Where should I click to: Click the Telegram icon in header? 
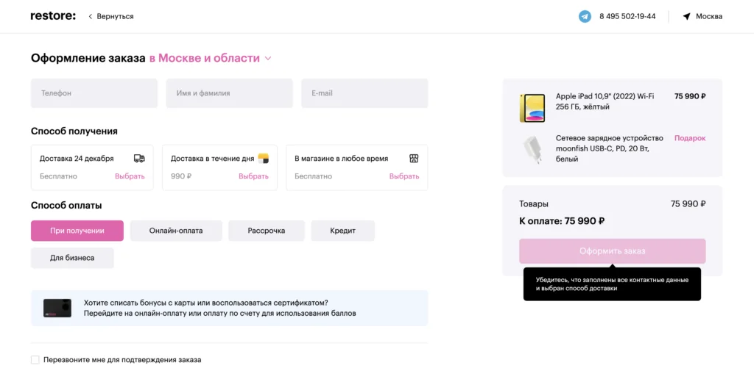[x=585, y=16]
